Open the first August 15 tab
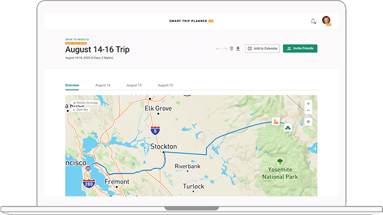Screen dimensions: 383x215 (134, 85)
